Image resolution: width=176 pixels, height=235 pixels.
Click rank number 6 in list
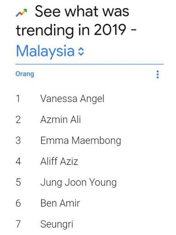[18, 203]
